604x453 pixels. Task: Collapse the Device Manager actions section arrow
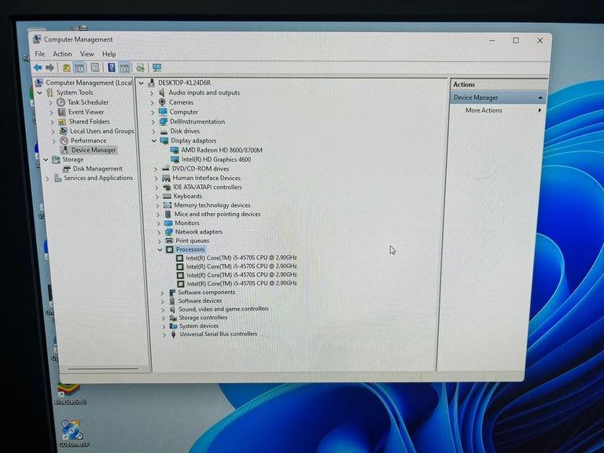[x=540, y=98]
